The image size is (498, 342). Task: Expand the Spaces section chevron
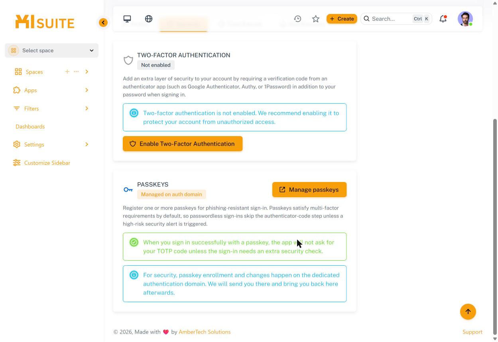tap(87, 72)
